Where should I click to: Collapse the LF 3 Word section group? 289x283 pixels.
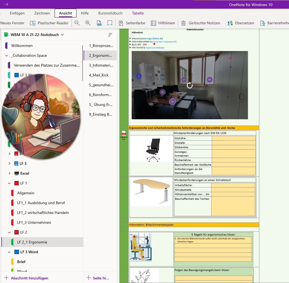click(9, 252)
